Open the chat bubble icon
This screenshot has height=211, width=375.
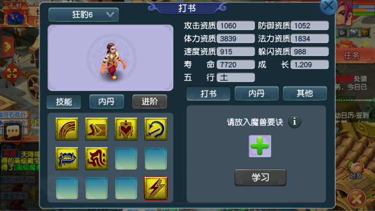(13, 131)
